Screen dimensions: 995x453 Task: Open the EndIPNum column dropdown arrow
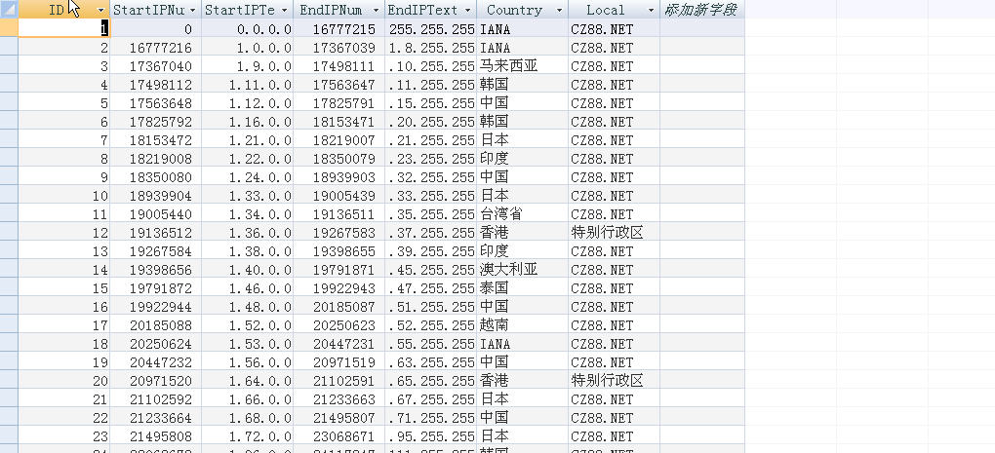click(375, 10)
